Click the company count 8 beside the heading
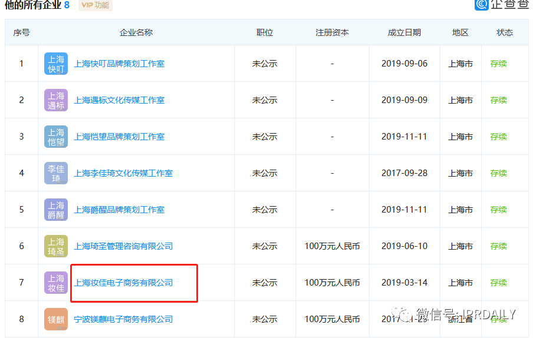533x338 pixels. point(67,5)
